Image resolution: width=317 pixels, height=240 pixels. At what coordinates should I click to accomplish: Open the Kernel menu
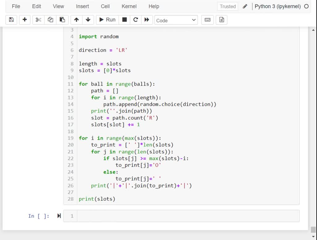(x=129, y=6)
